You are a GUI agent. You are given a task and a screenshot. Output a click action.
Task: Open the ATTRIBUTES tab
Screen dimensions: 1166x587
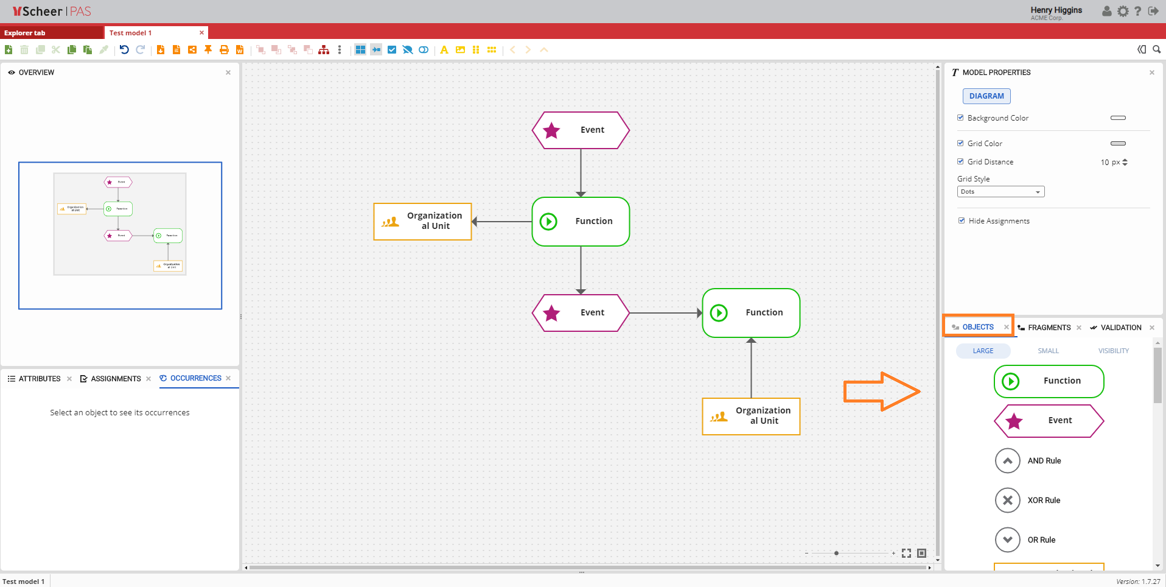pos(39,379)
